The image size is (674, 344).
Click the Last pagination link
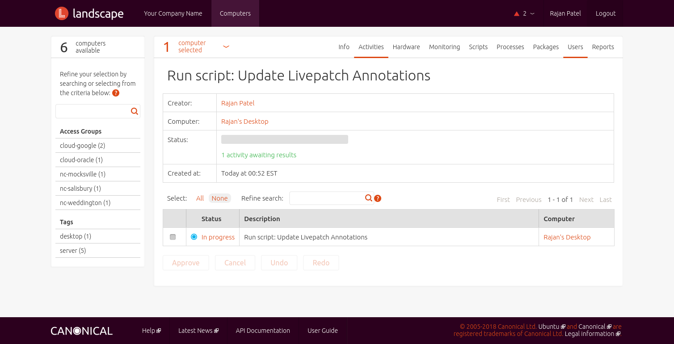click(x=606, y=200)
